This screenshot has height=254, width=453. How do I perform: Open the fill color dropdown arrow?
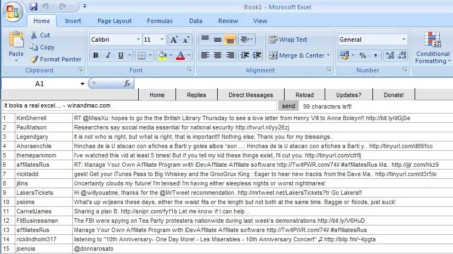click(x=171, y=55)
